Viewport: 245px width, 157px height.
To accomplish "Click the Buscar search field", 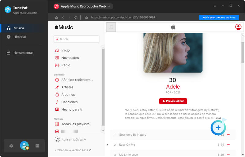I will pos(77,39).
